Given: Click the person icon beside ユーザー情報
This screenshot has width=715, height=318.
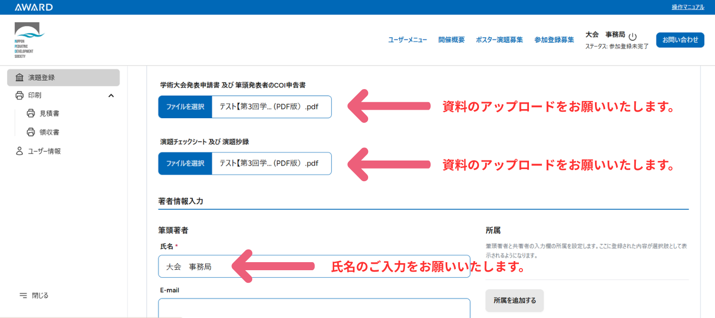Looking at the screenshot, I should tap(20, 151).
